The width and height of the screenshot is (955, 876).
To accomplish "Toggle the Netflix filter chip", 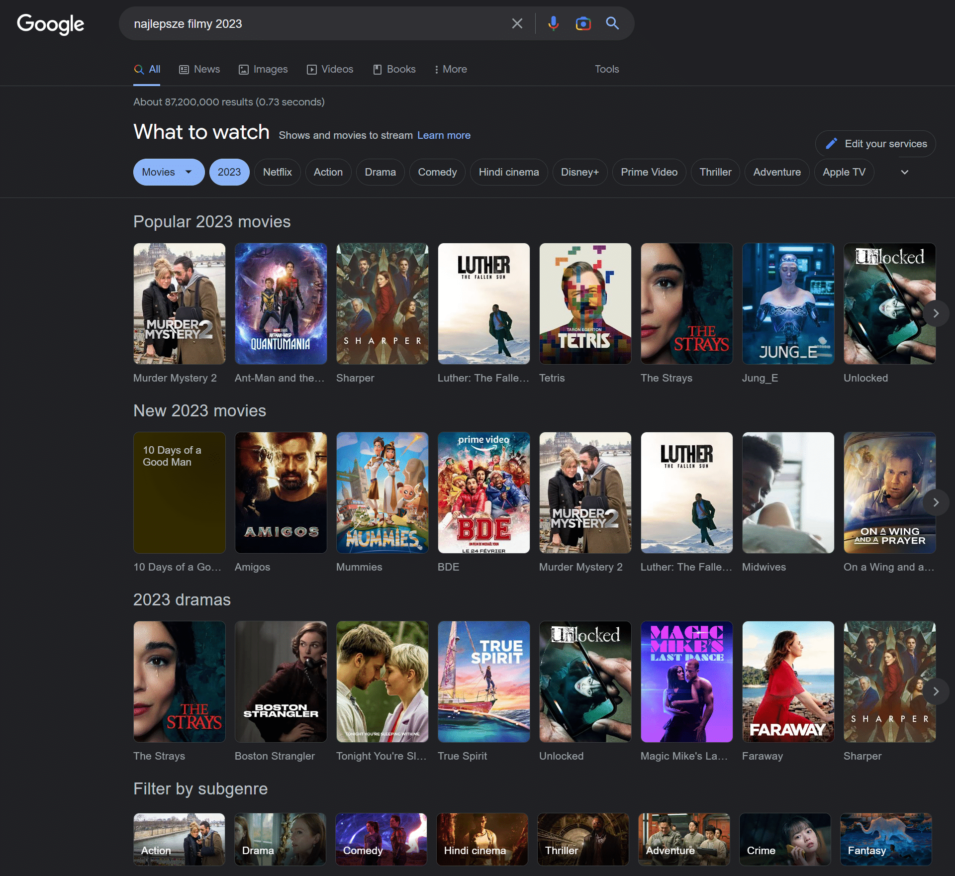I will [x=278, y=172].
